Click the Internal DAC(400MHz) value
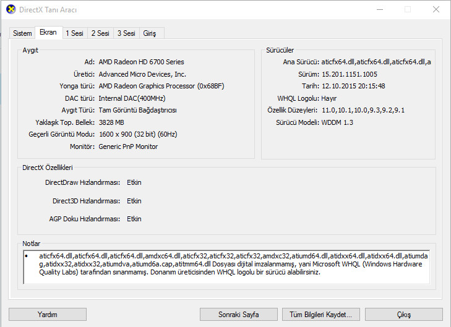 (x=132, y=98)
